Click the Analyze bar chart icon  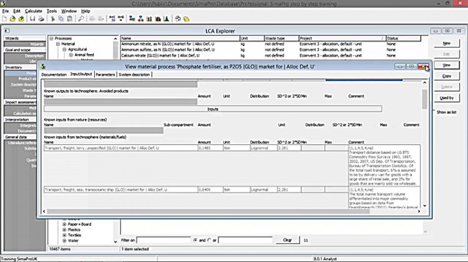[x=149, y=19]
